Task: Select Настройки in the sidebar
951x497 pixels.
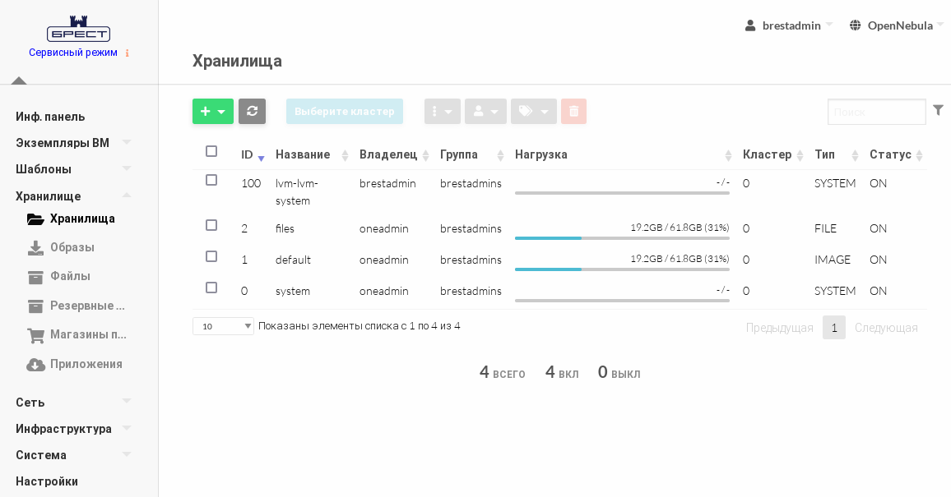Action: [x=47, y=481]
